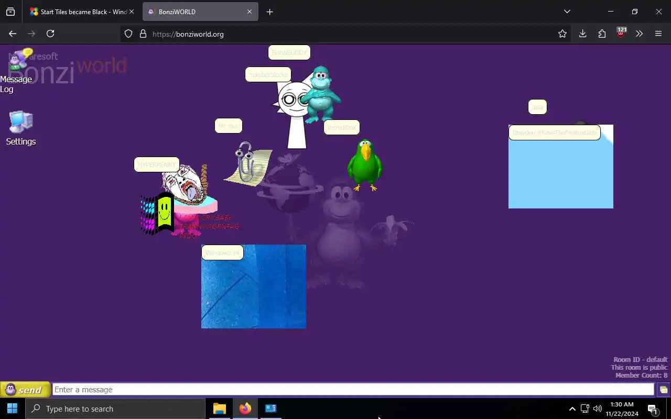The width and height of the screenshot is (671, 419).
Task: Click the Firefox View icon
Action: [10, 12]
